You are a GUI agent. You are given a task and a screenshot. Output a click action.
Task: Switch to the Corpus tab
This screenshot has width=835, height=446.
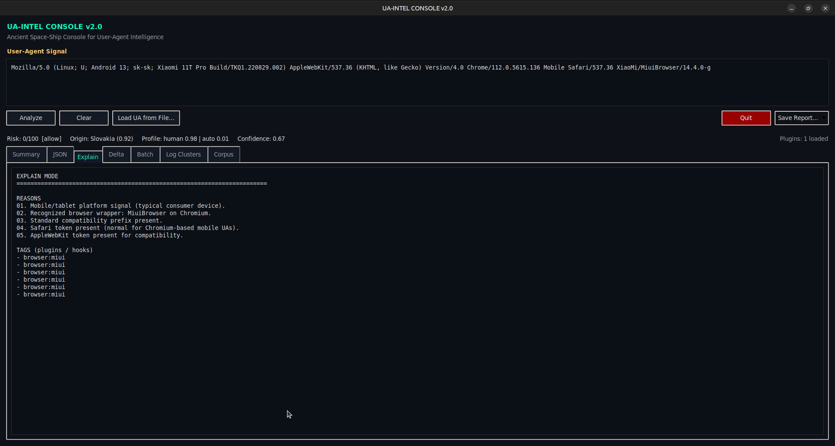point(224,154)
